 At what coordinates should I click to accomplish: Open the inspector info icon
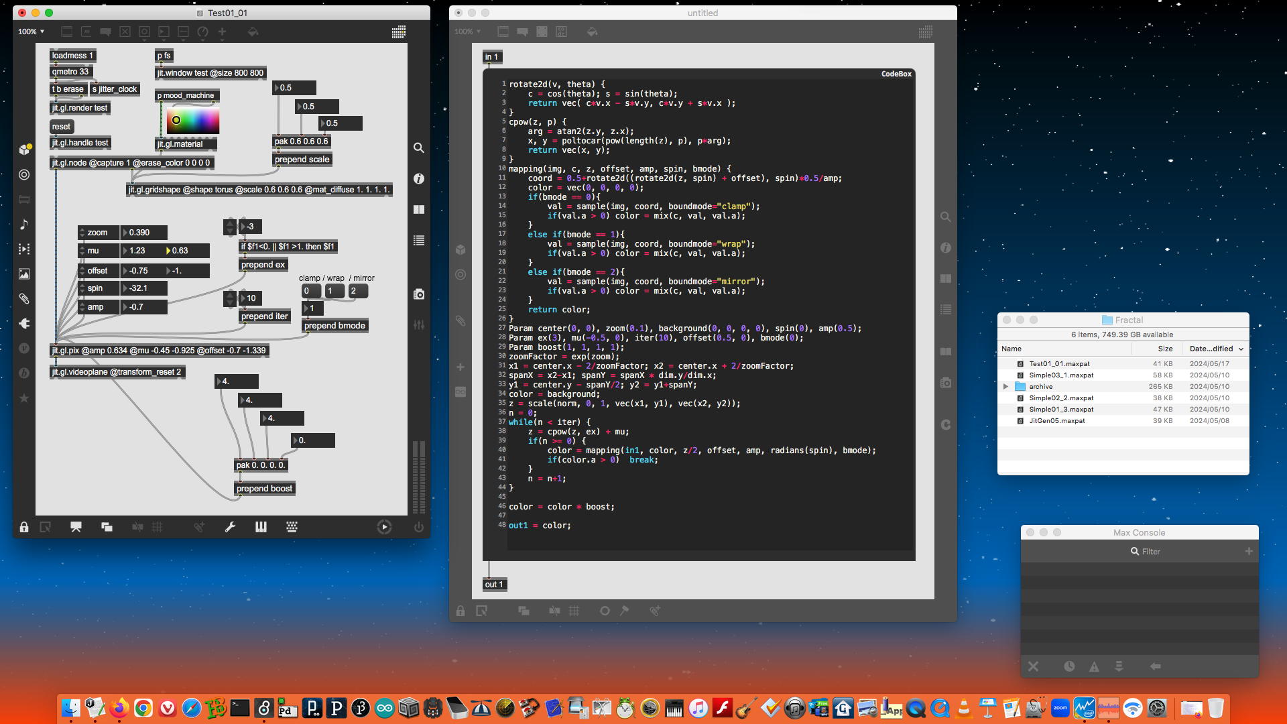[x=419, y=178]
